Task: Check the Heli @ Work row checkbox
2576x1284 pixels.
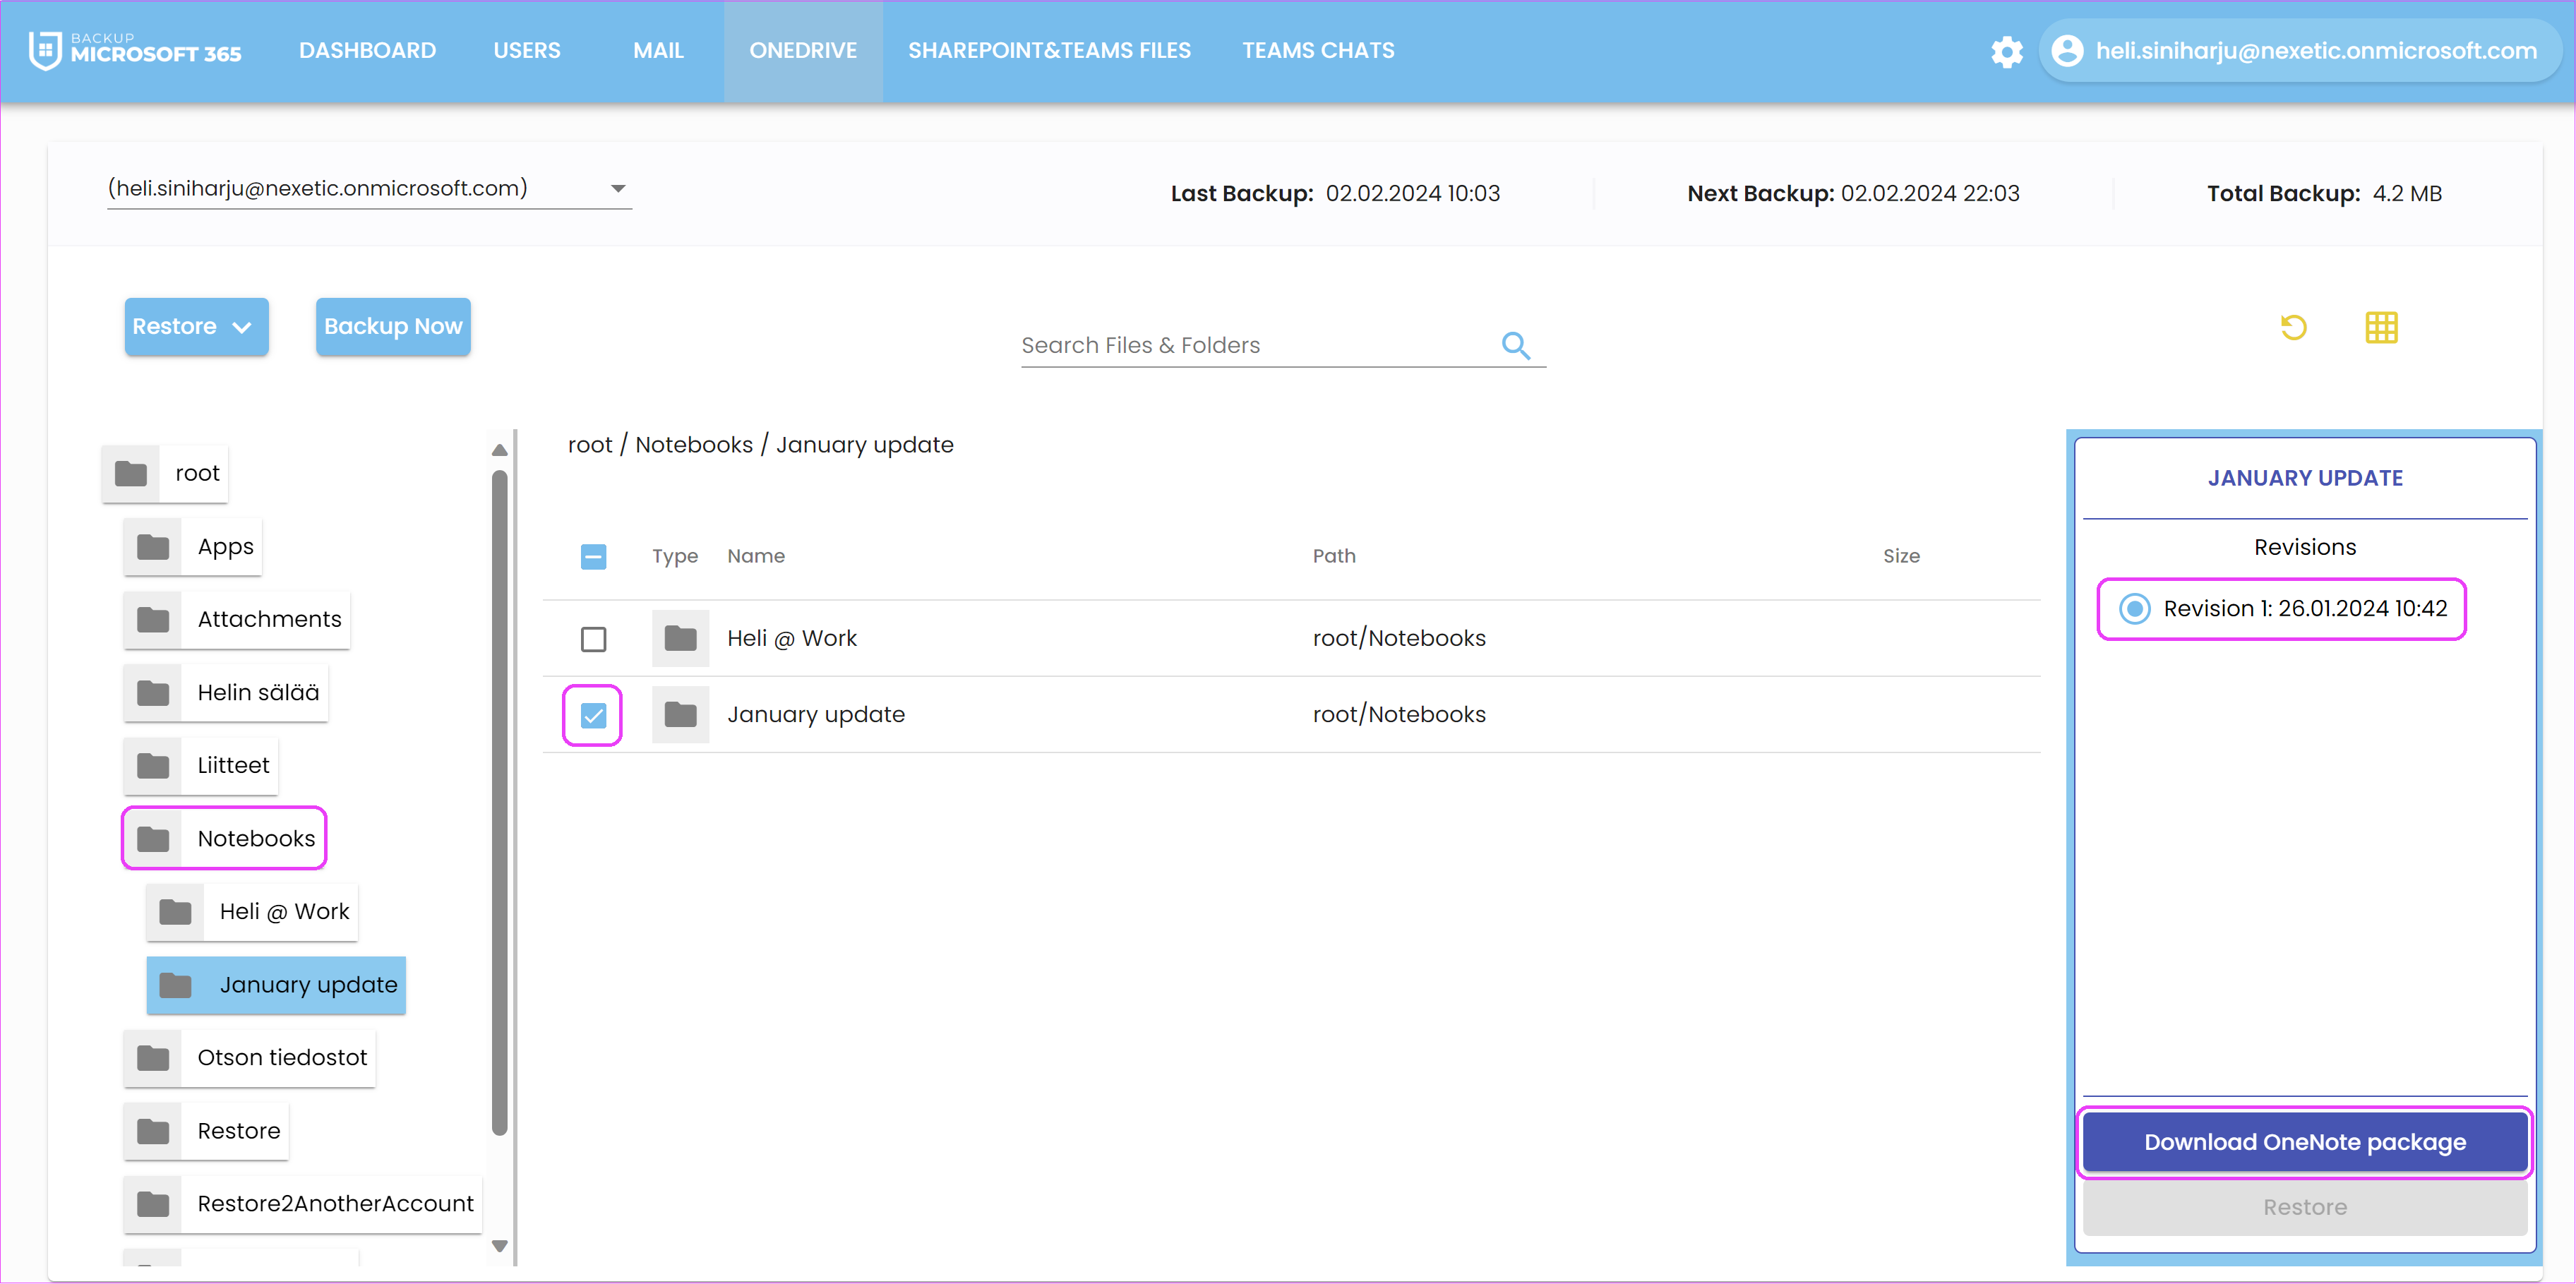Action: click(x=593, y=638)
